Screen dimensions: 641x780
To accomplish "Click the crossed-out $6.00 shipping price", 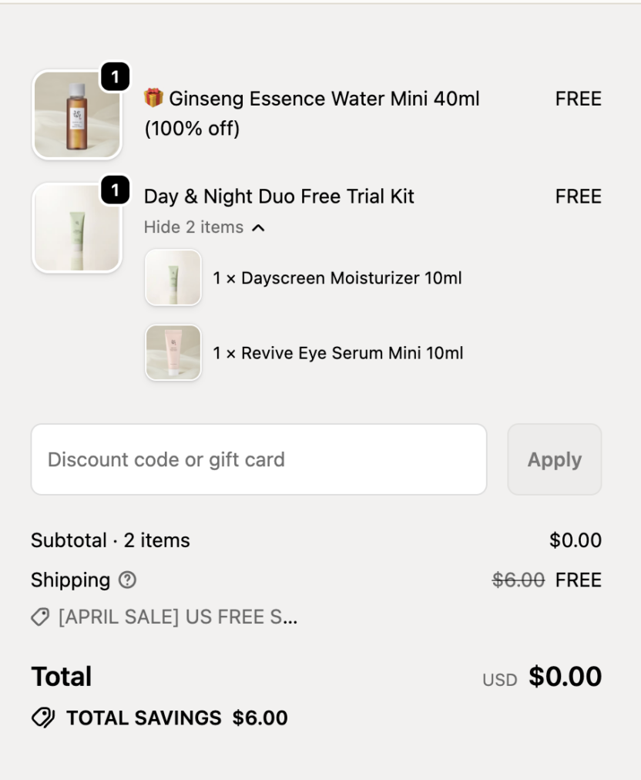I will [519, 580].
